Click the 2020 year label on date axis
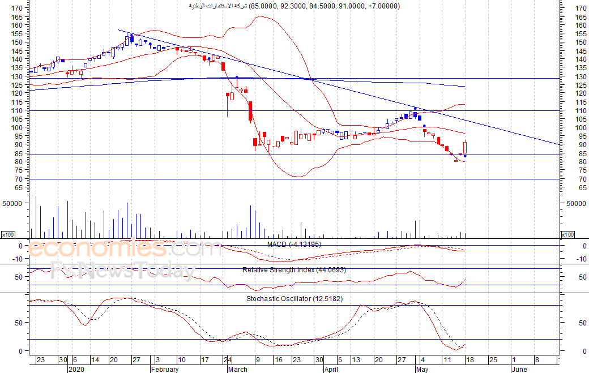 pyautogui.click(x=76, y=369)
